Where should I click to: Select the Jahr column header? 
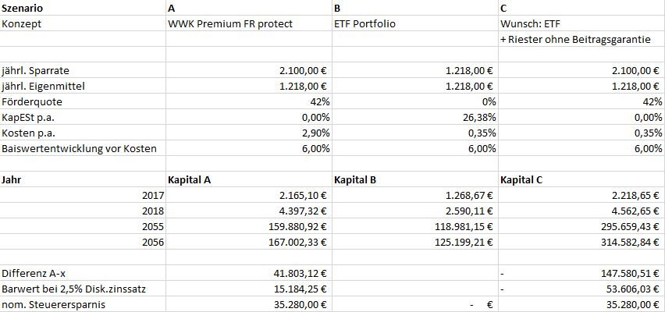point(13,179)
